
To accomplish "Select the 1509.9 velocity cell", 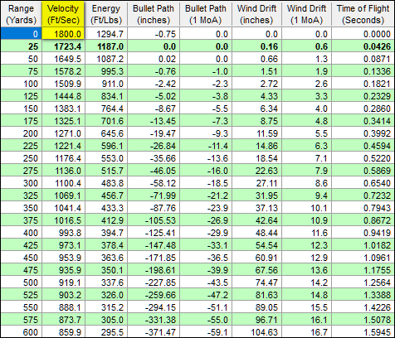I will coord(63,84).
